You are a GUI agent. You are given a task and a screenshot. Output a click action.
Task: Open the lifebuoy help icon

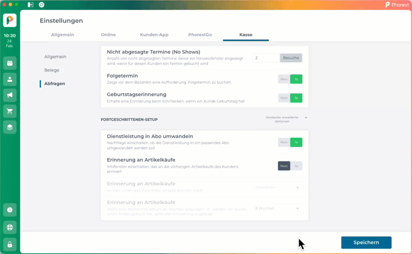tap(9, 227)
